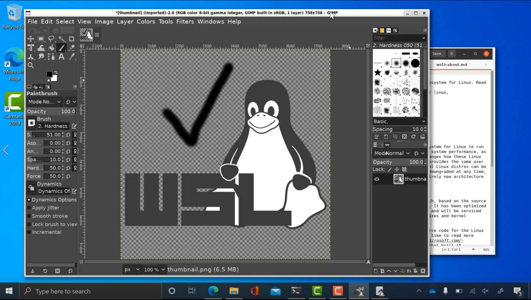Click the Zoom magnifier tool
Image resolution: width=531 pixels, height=300 pixels.
(31, 66)
